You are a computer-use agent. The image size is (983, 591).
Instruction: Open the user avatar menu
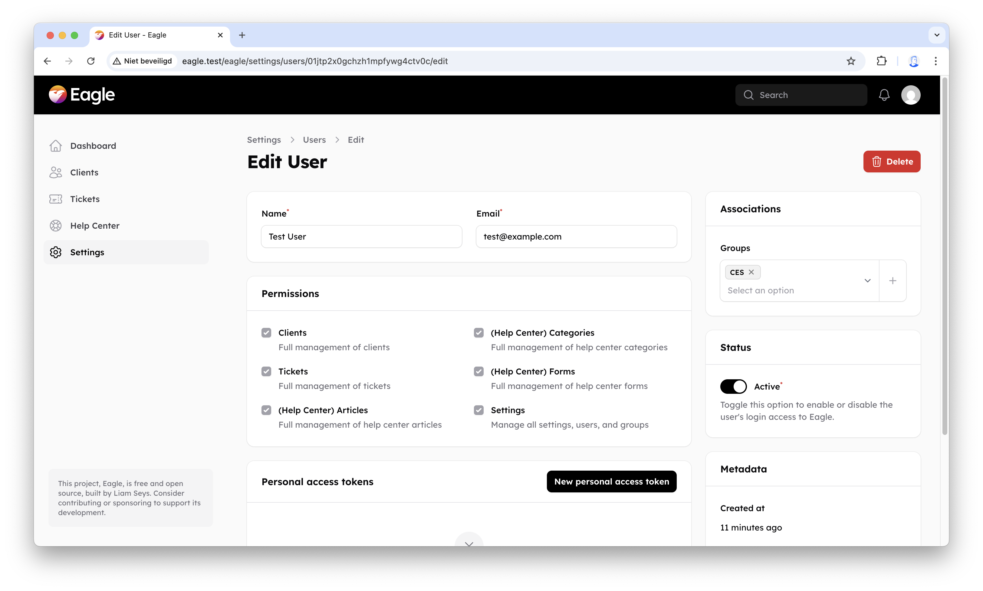click(910, 95)
